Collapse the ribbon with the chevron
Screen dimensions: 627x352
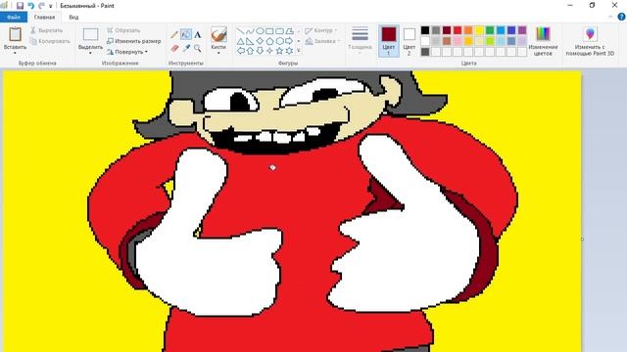[x=610, y=18]
